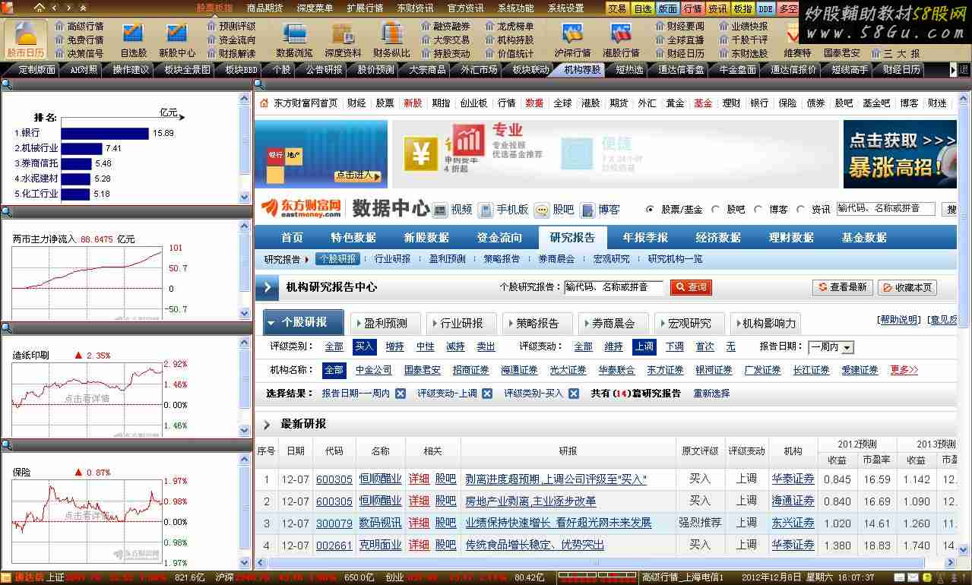Go to the 东方财富网 home icon
The height and width of the screenshot is (585, 972).
(264, 103)
